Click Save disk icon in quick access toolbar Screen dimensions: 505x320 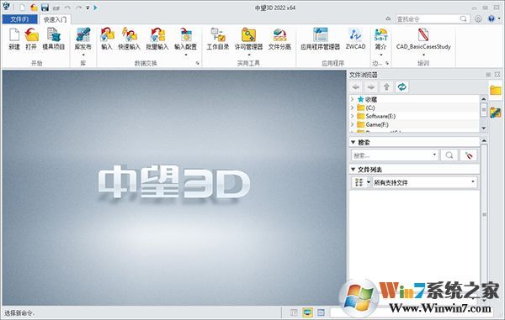tap(45, 8)
